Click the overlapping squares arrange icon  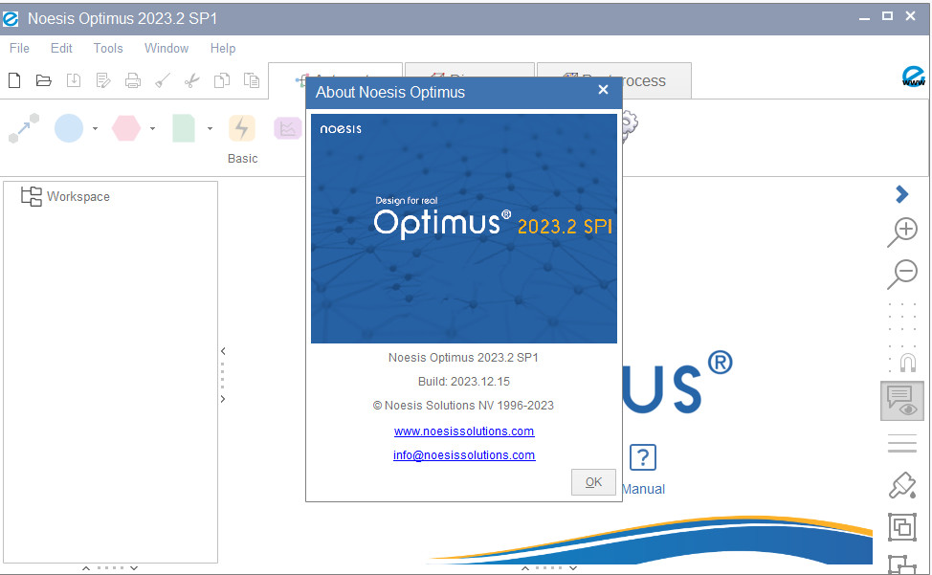(901, 527)
